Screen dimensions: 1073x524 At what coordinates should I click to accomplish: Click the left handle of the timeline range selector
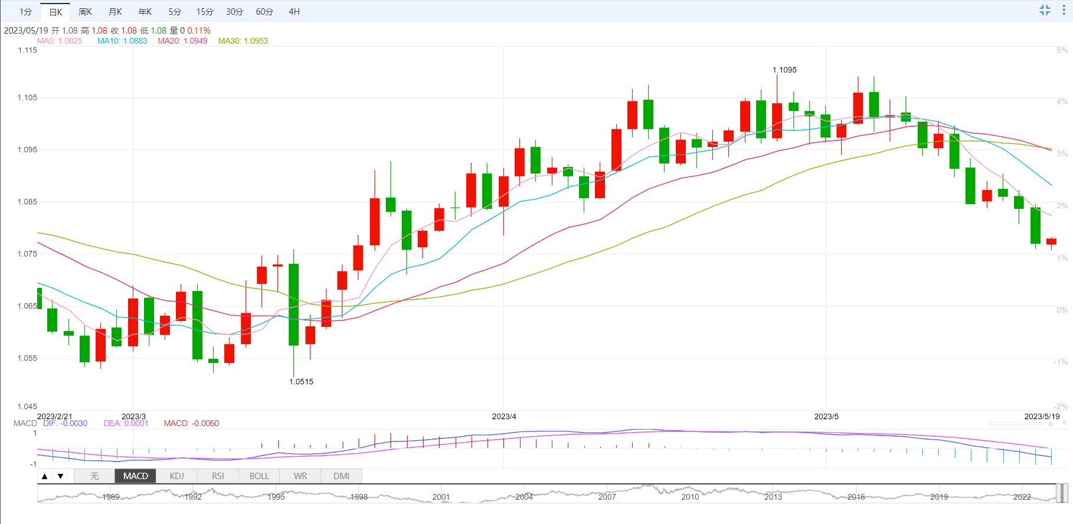[x=1059, y=493]
